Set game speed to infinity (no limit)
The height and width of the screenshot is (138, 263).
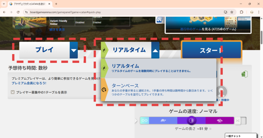click(144, 121)
